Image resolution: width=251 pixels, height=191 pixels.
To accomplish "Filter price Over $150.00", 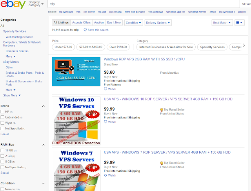I will point(118,47).
